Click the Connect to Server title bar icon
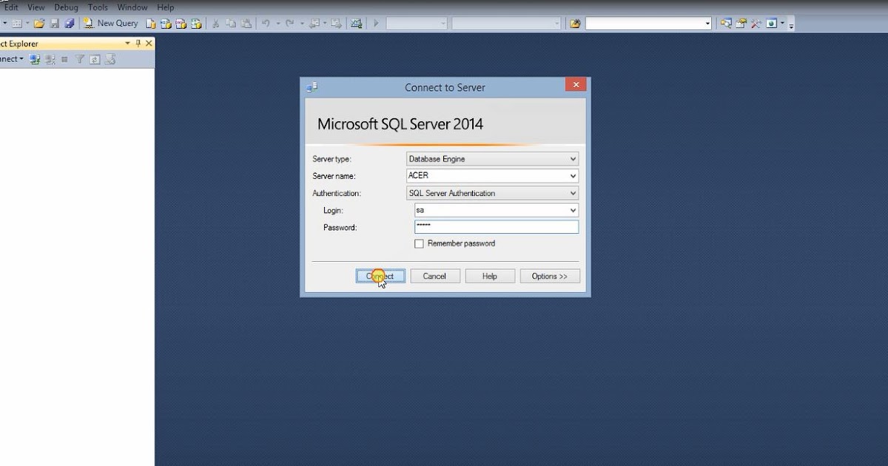The width and height of the screenshot is (888, 466). pos(312,87)
